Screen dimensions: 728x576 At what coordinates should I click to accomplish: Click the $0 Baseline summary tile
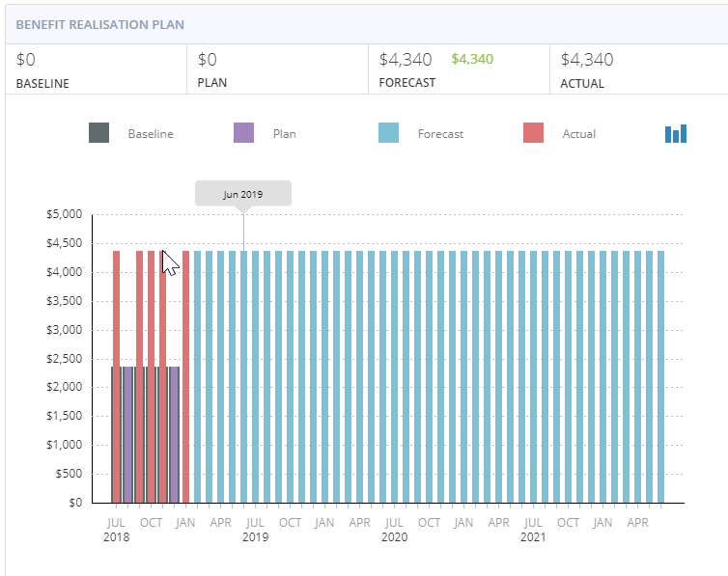pos(95,69)
